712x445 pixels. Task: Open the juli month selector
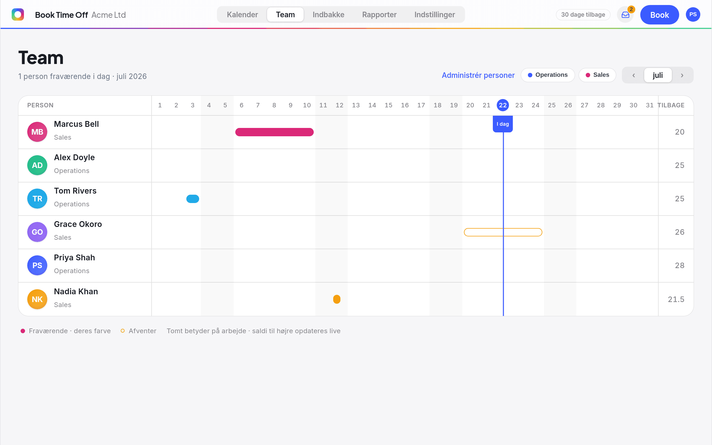tap(658, 75)
